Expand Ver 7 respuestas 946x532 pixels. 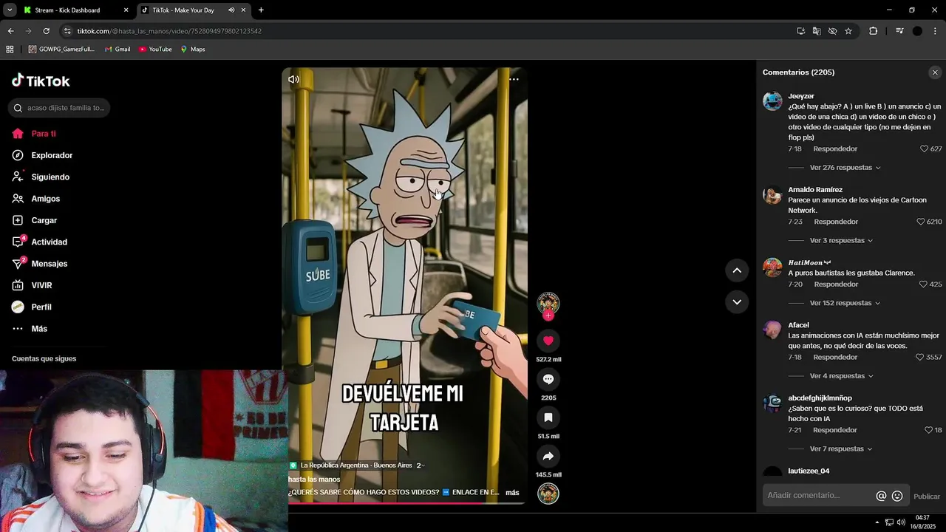click(x=841, y=449)
